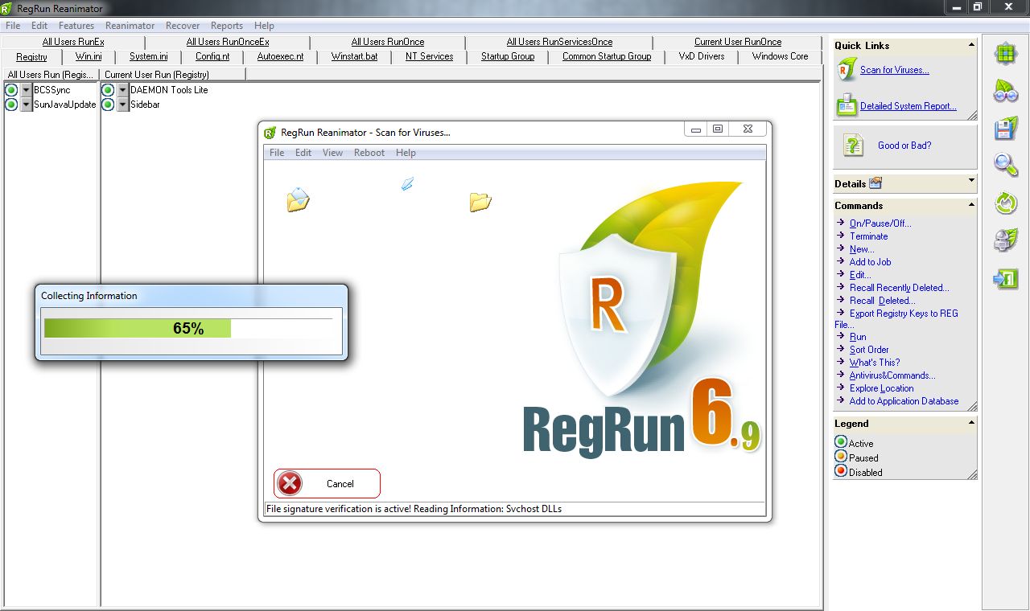The width and height of the screenshot is (1030, 611).
Task: Click the Scan for Viruses link
Action: (x=894, y=70)
